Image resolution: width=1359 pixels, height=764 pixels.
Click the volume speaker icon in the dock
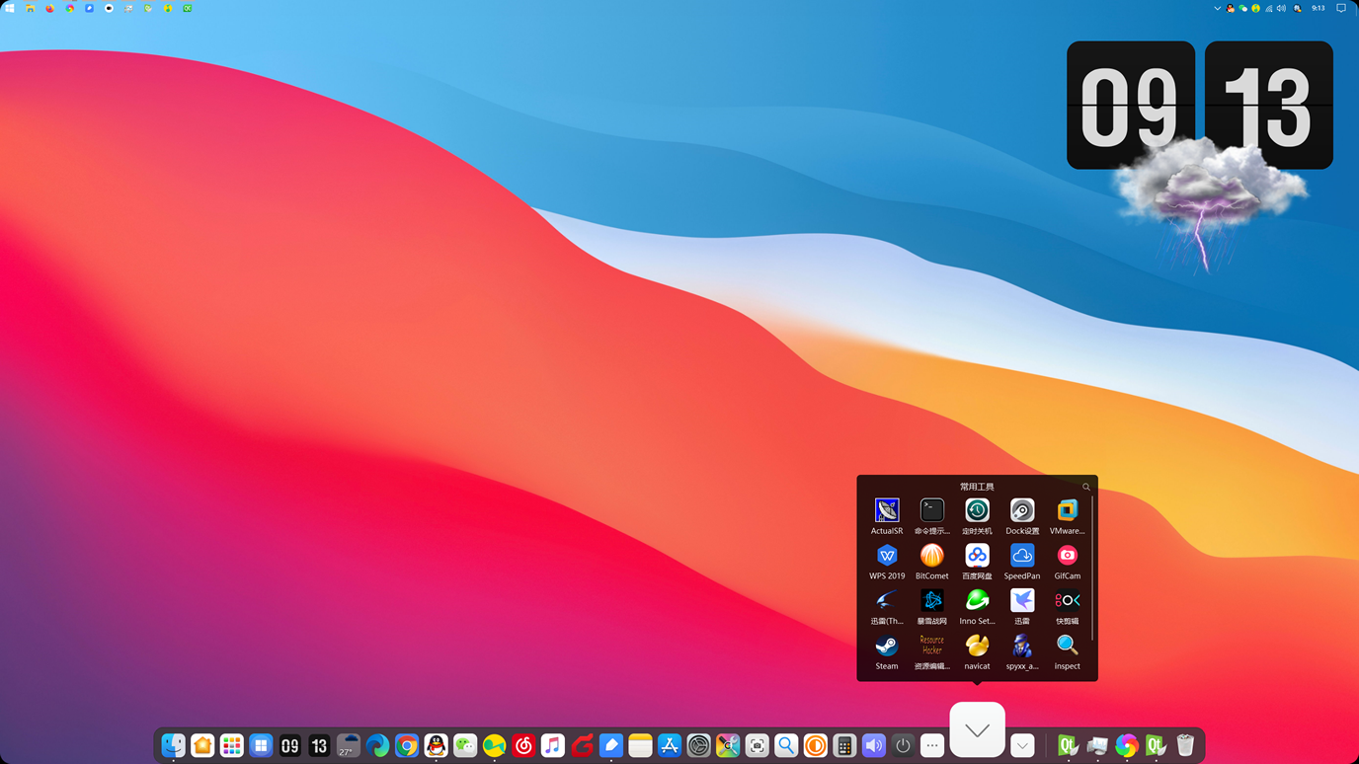(873, 746)
